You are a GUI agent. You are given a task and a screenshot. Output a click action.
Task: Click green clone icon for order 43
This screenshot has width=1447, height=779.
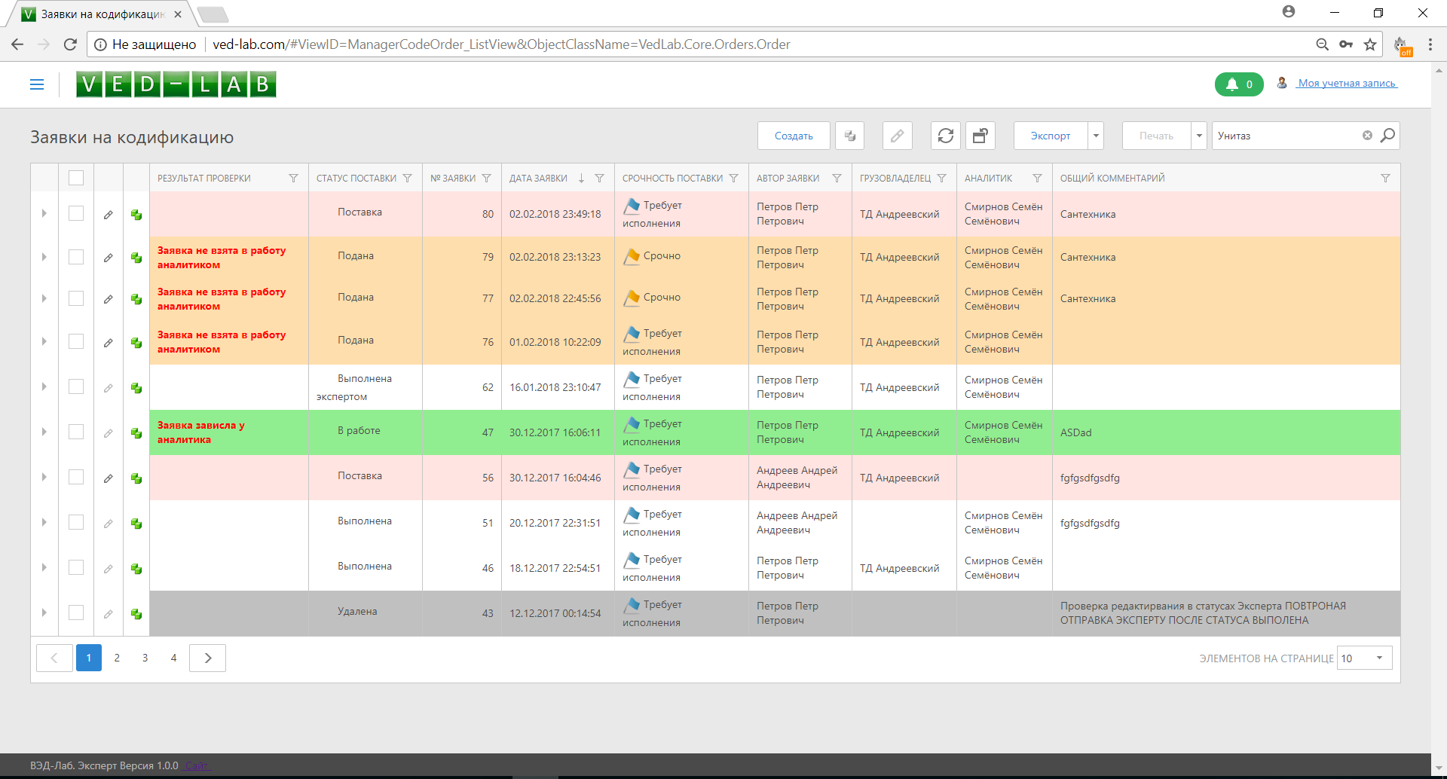point(136,614)
